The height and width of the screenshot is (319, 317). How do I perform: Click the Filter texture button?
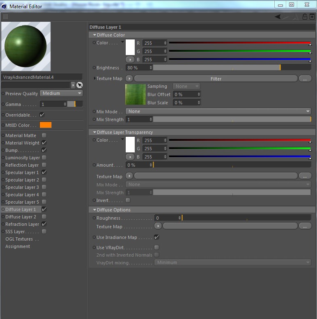coord(216,78)
